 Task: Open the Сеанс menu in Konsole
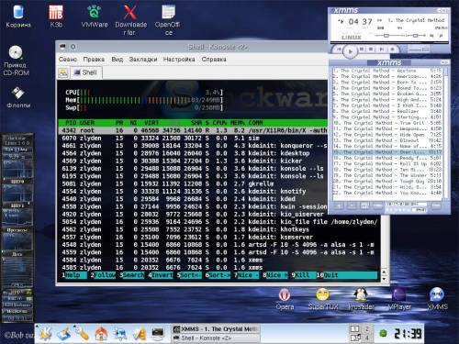click(x=68, y=60)
